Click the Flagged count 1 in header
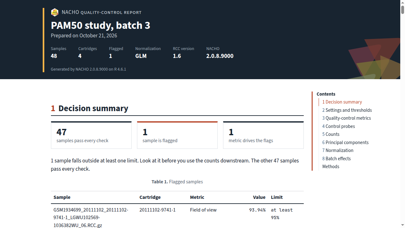 (110, 56)
